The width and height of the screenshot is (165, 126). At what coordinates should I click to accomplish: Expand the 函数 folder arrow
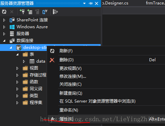click(17, 82)
